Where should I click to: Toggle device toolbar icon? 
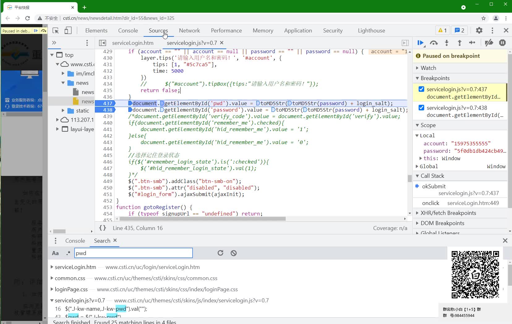[68, 30]
